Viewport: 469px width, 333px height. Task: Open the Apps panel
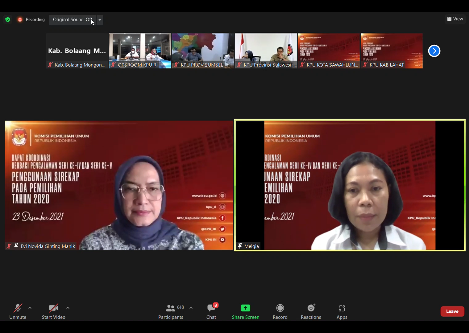342,311
